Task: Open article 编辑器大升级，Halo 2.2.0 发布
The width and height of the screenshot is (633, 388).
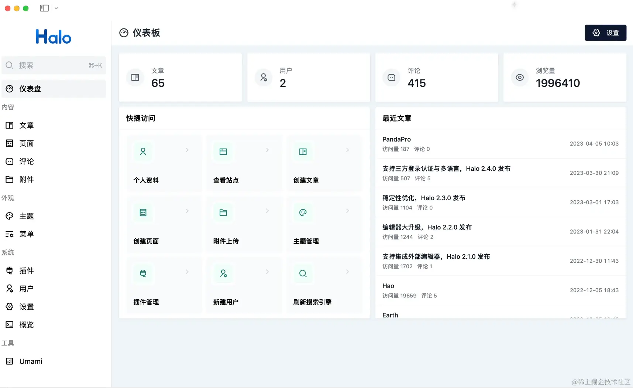Action: pos(427,227)
